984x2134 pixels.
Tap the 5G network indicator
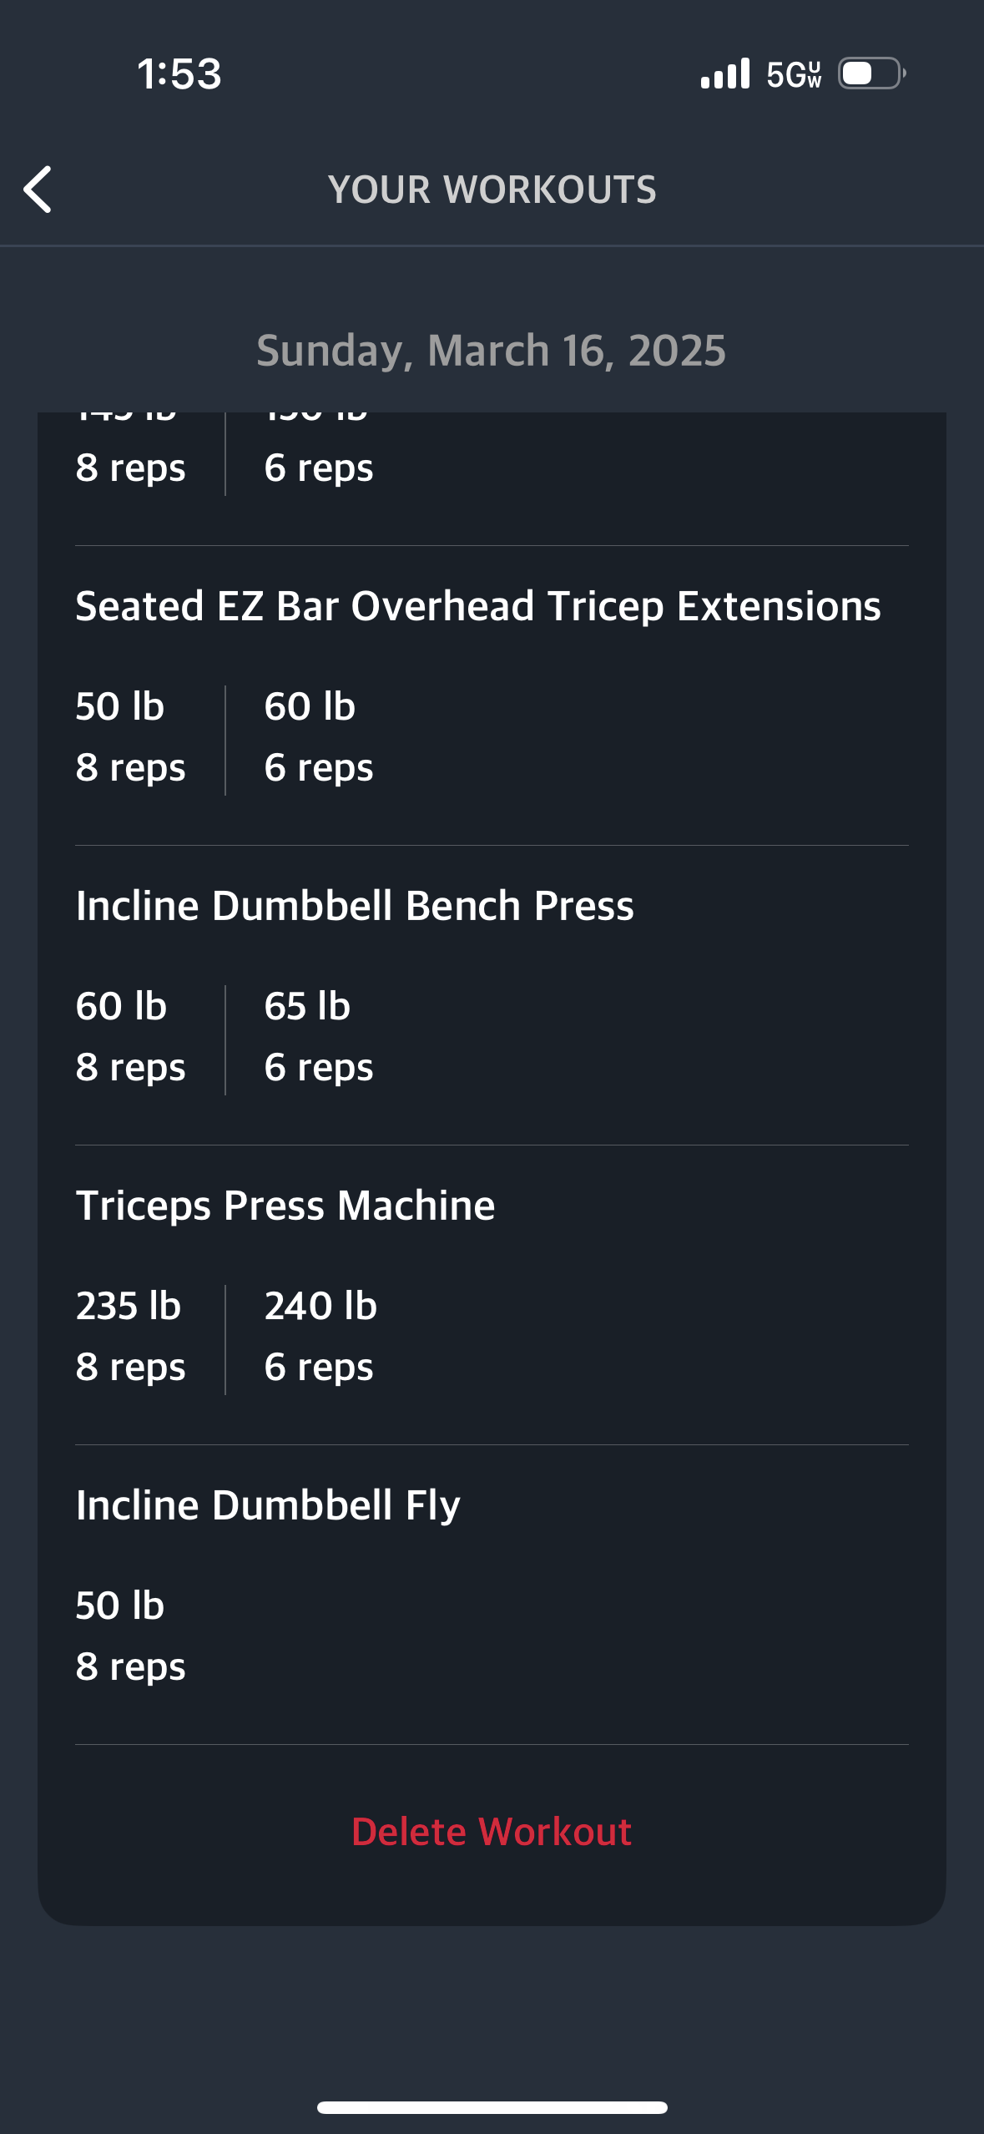click(x=794, y=74)
